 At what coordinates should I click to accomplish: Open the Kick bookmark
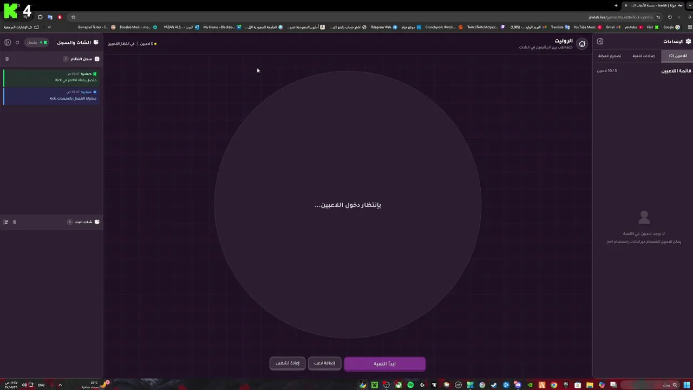(652, 27)
